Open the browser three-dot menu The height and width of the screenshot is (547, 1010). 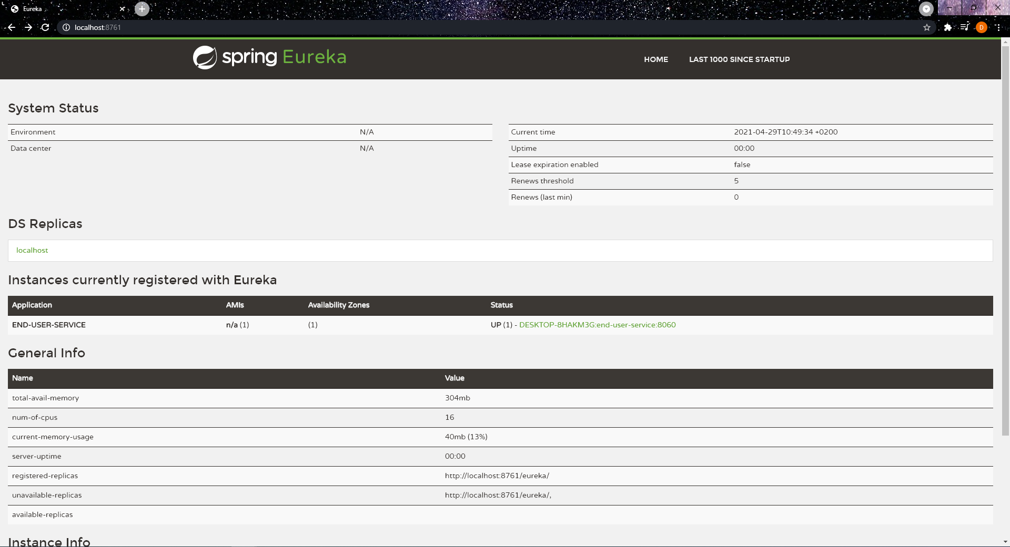[x=998, y=27]
